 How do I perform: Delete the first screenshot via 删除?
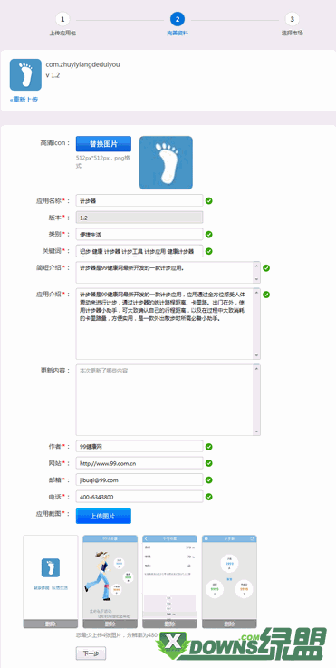pyautogui.click(x=51, y=624)
